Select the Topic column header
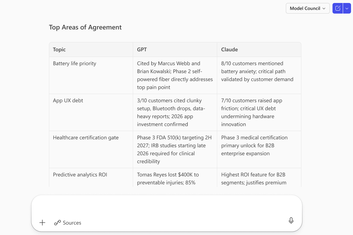Viewport: 353px width, 235px height. coord(60,50)
